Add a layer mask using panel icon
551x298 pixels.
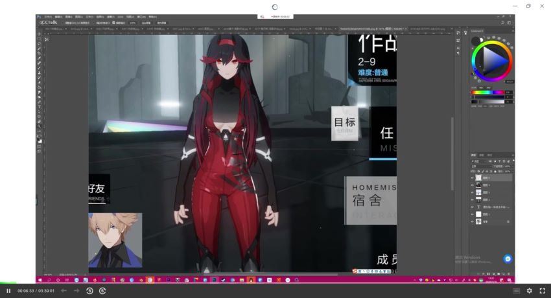(489, 274)
